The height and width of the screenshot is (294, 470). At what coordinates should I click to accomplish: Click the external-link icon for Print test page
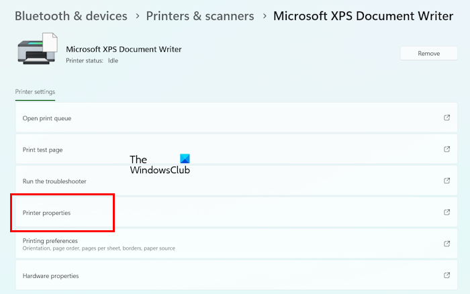click(x=446, y=149)
